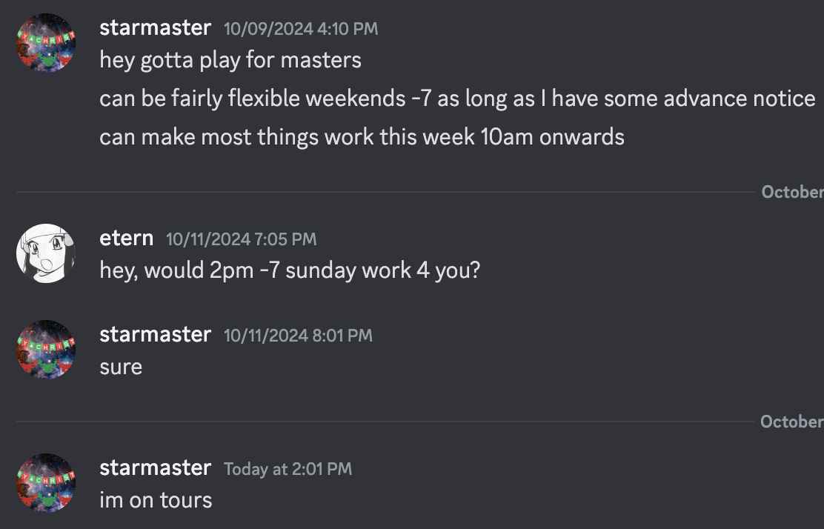Select the "can be fairly flexible weekends" message
Screen dimensions: 824x529
[457, 99]
